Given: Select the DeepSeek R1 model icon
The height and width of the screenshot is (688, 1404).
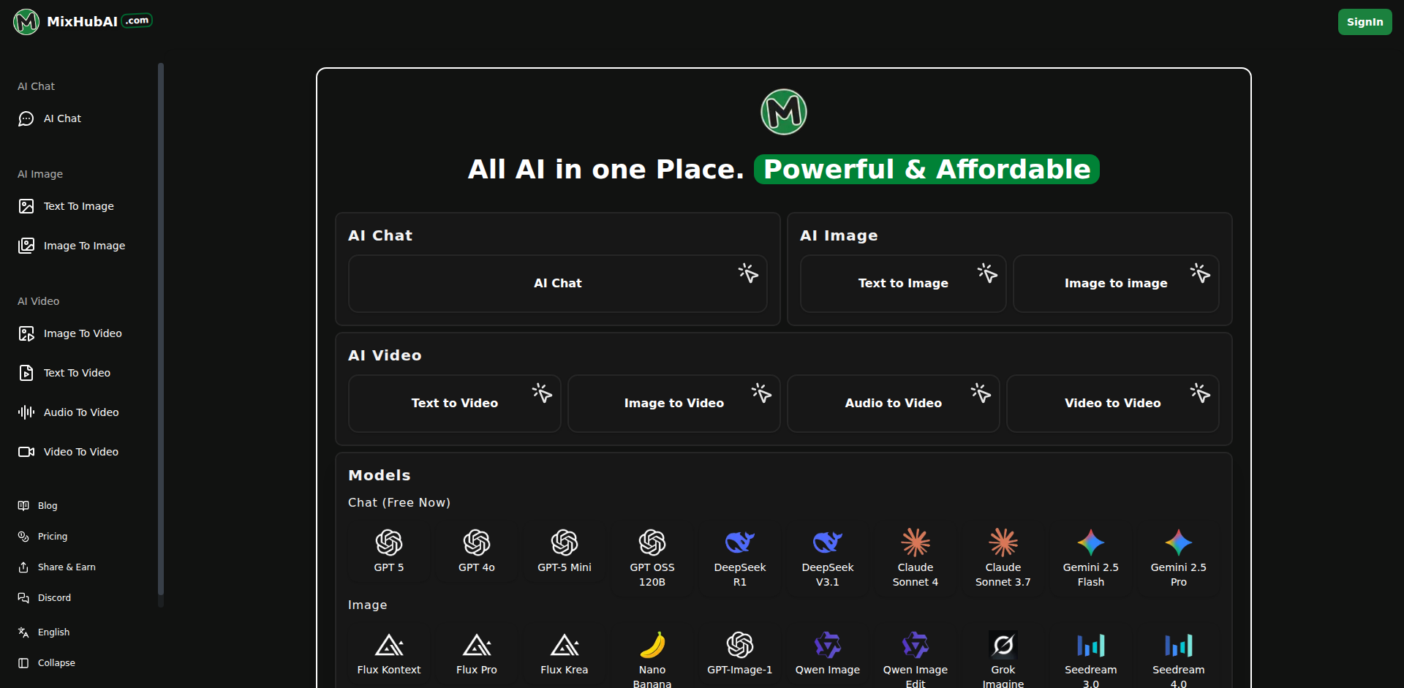Looking at the screenshot, I should click(740, 543).
